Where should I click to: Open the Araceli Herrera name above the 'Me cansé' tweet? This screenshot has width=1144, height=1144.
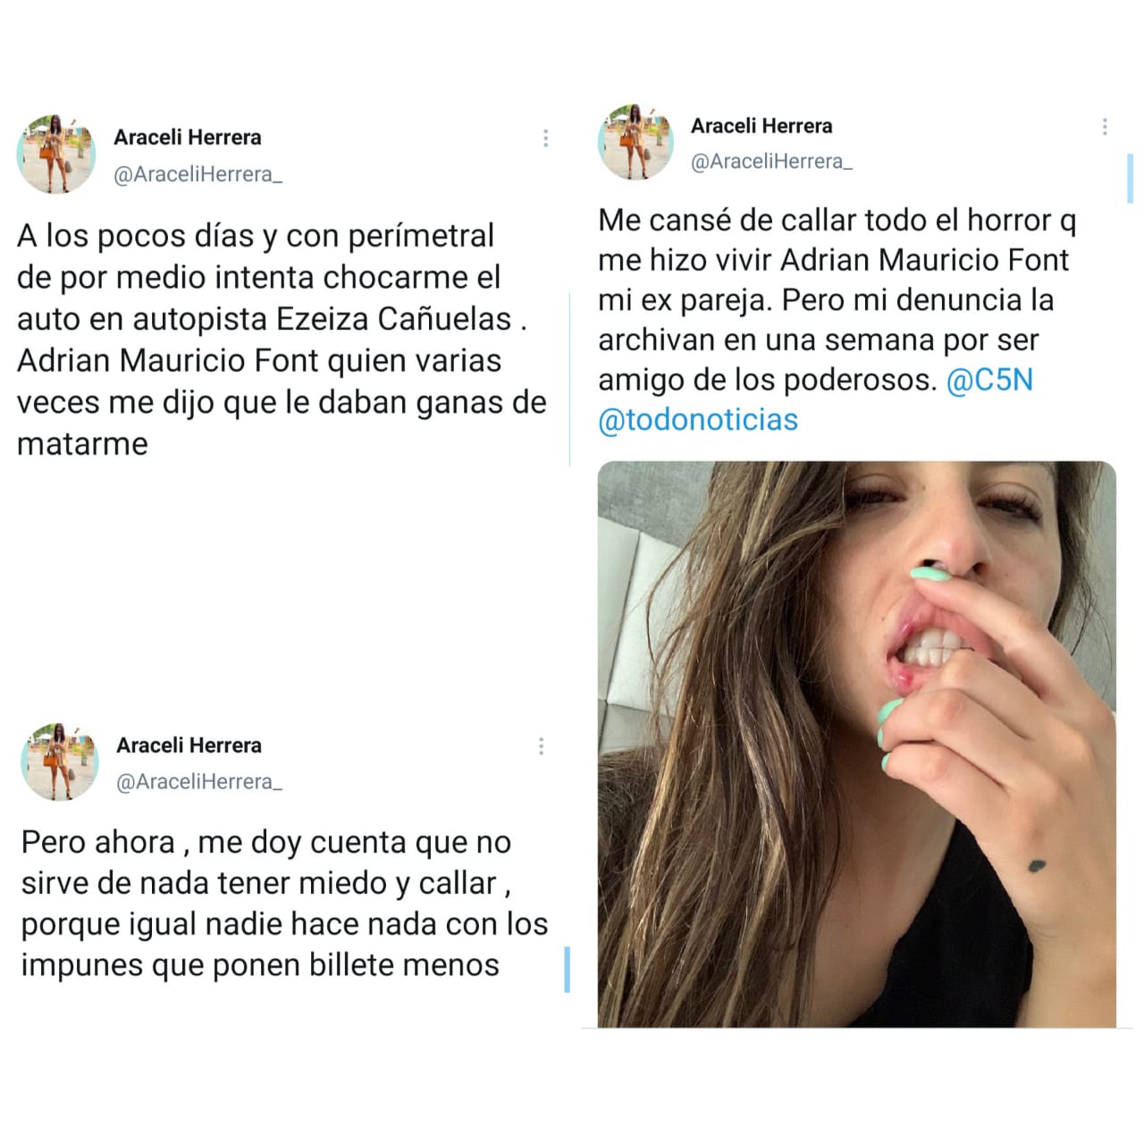coord(761,126)
